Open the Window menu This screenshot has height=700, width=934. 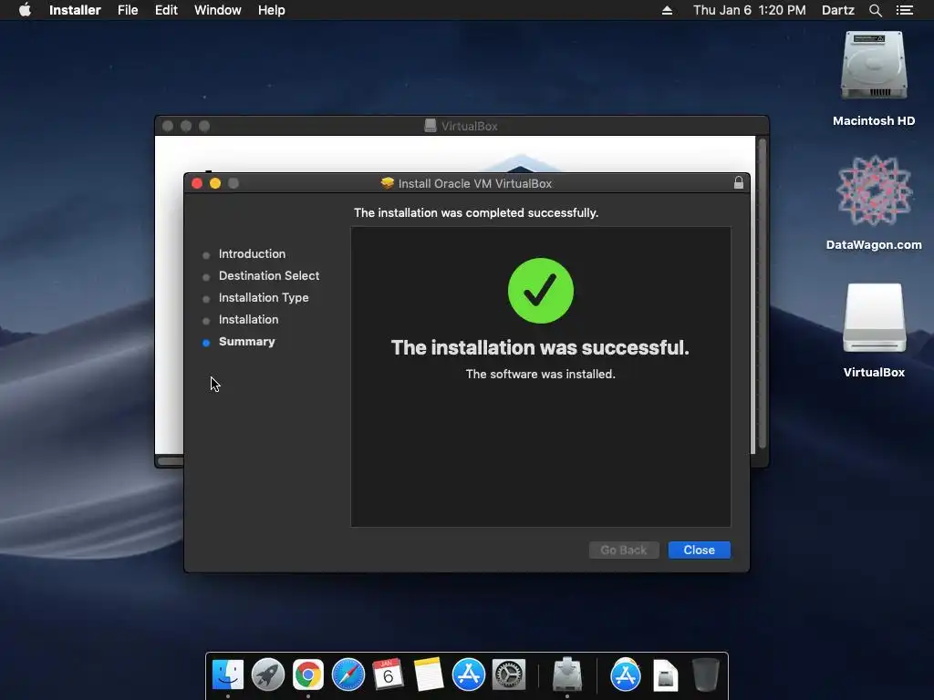point(217,10)
